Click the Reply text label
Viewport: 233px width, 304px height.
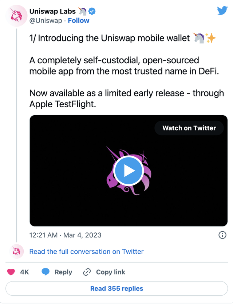(x=63, y=272)
